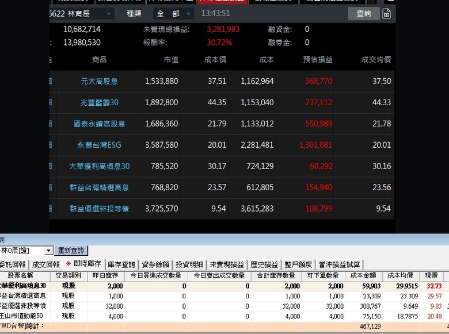Click the 737,112 estimated profit cell
This screenshot has width=449, height=334.
(318, 103)
